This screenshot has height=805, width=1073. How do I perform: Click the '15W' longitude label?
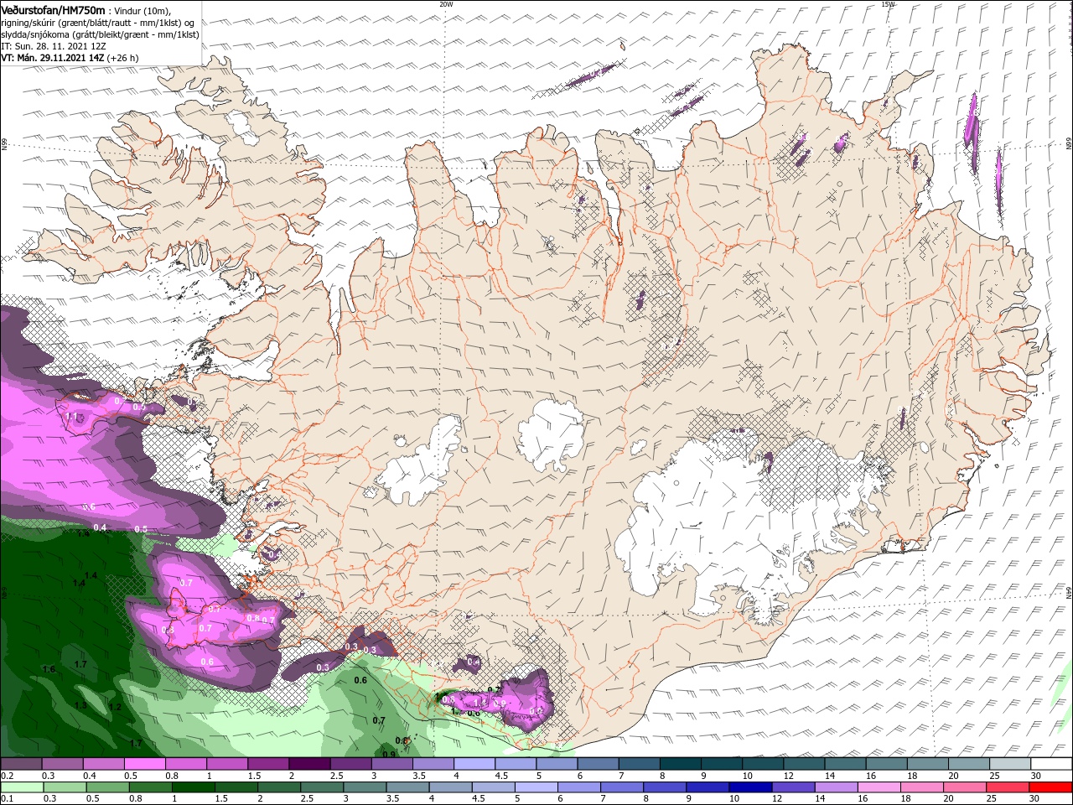tap(888, 4)
